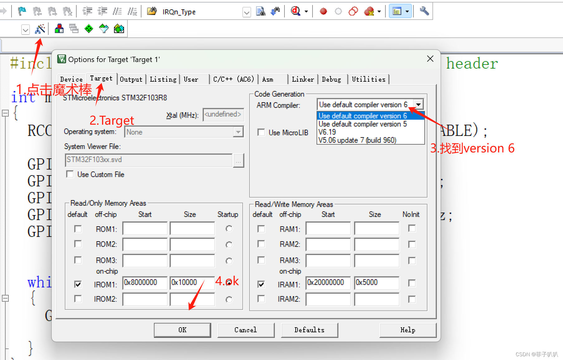Screen dimensions: 563x360
Task: Click the OK button
Action: pos(183,330)
